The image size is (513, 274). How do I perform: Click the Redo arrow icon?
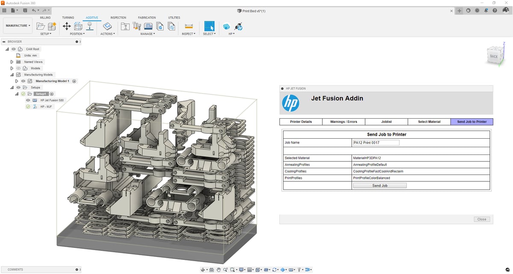pos(44,10)
